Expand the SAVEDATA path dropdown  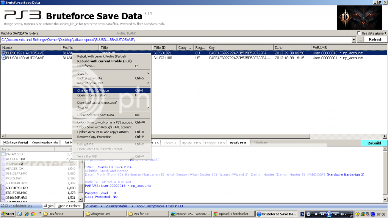(353, 39)
